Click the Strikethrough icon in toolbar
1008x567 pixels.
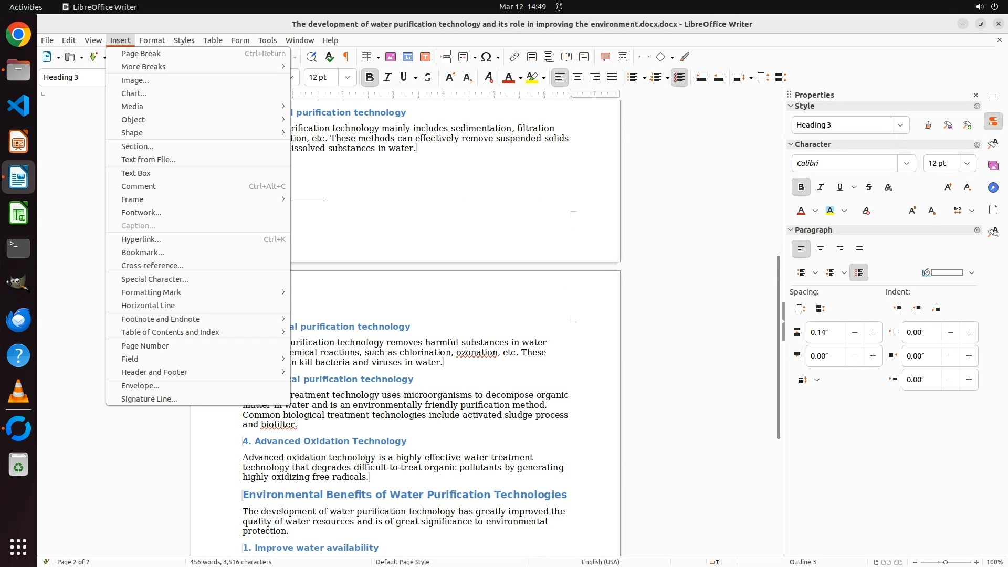coord(428,78)
